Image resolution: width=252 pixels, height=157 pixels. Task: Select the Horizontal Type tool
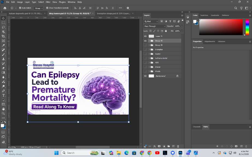click(3, 95)
